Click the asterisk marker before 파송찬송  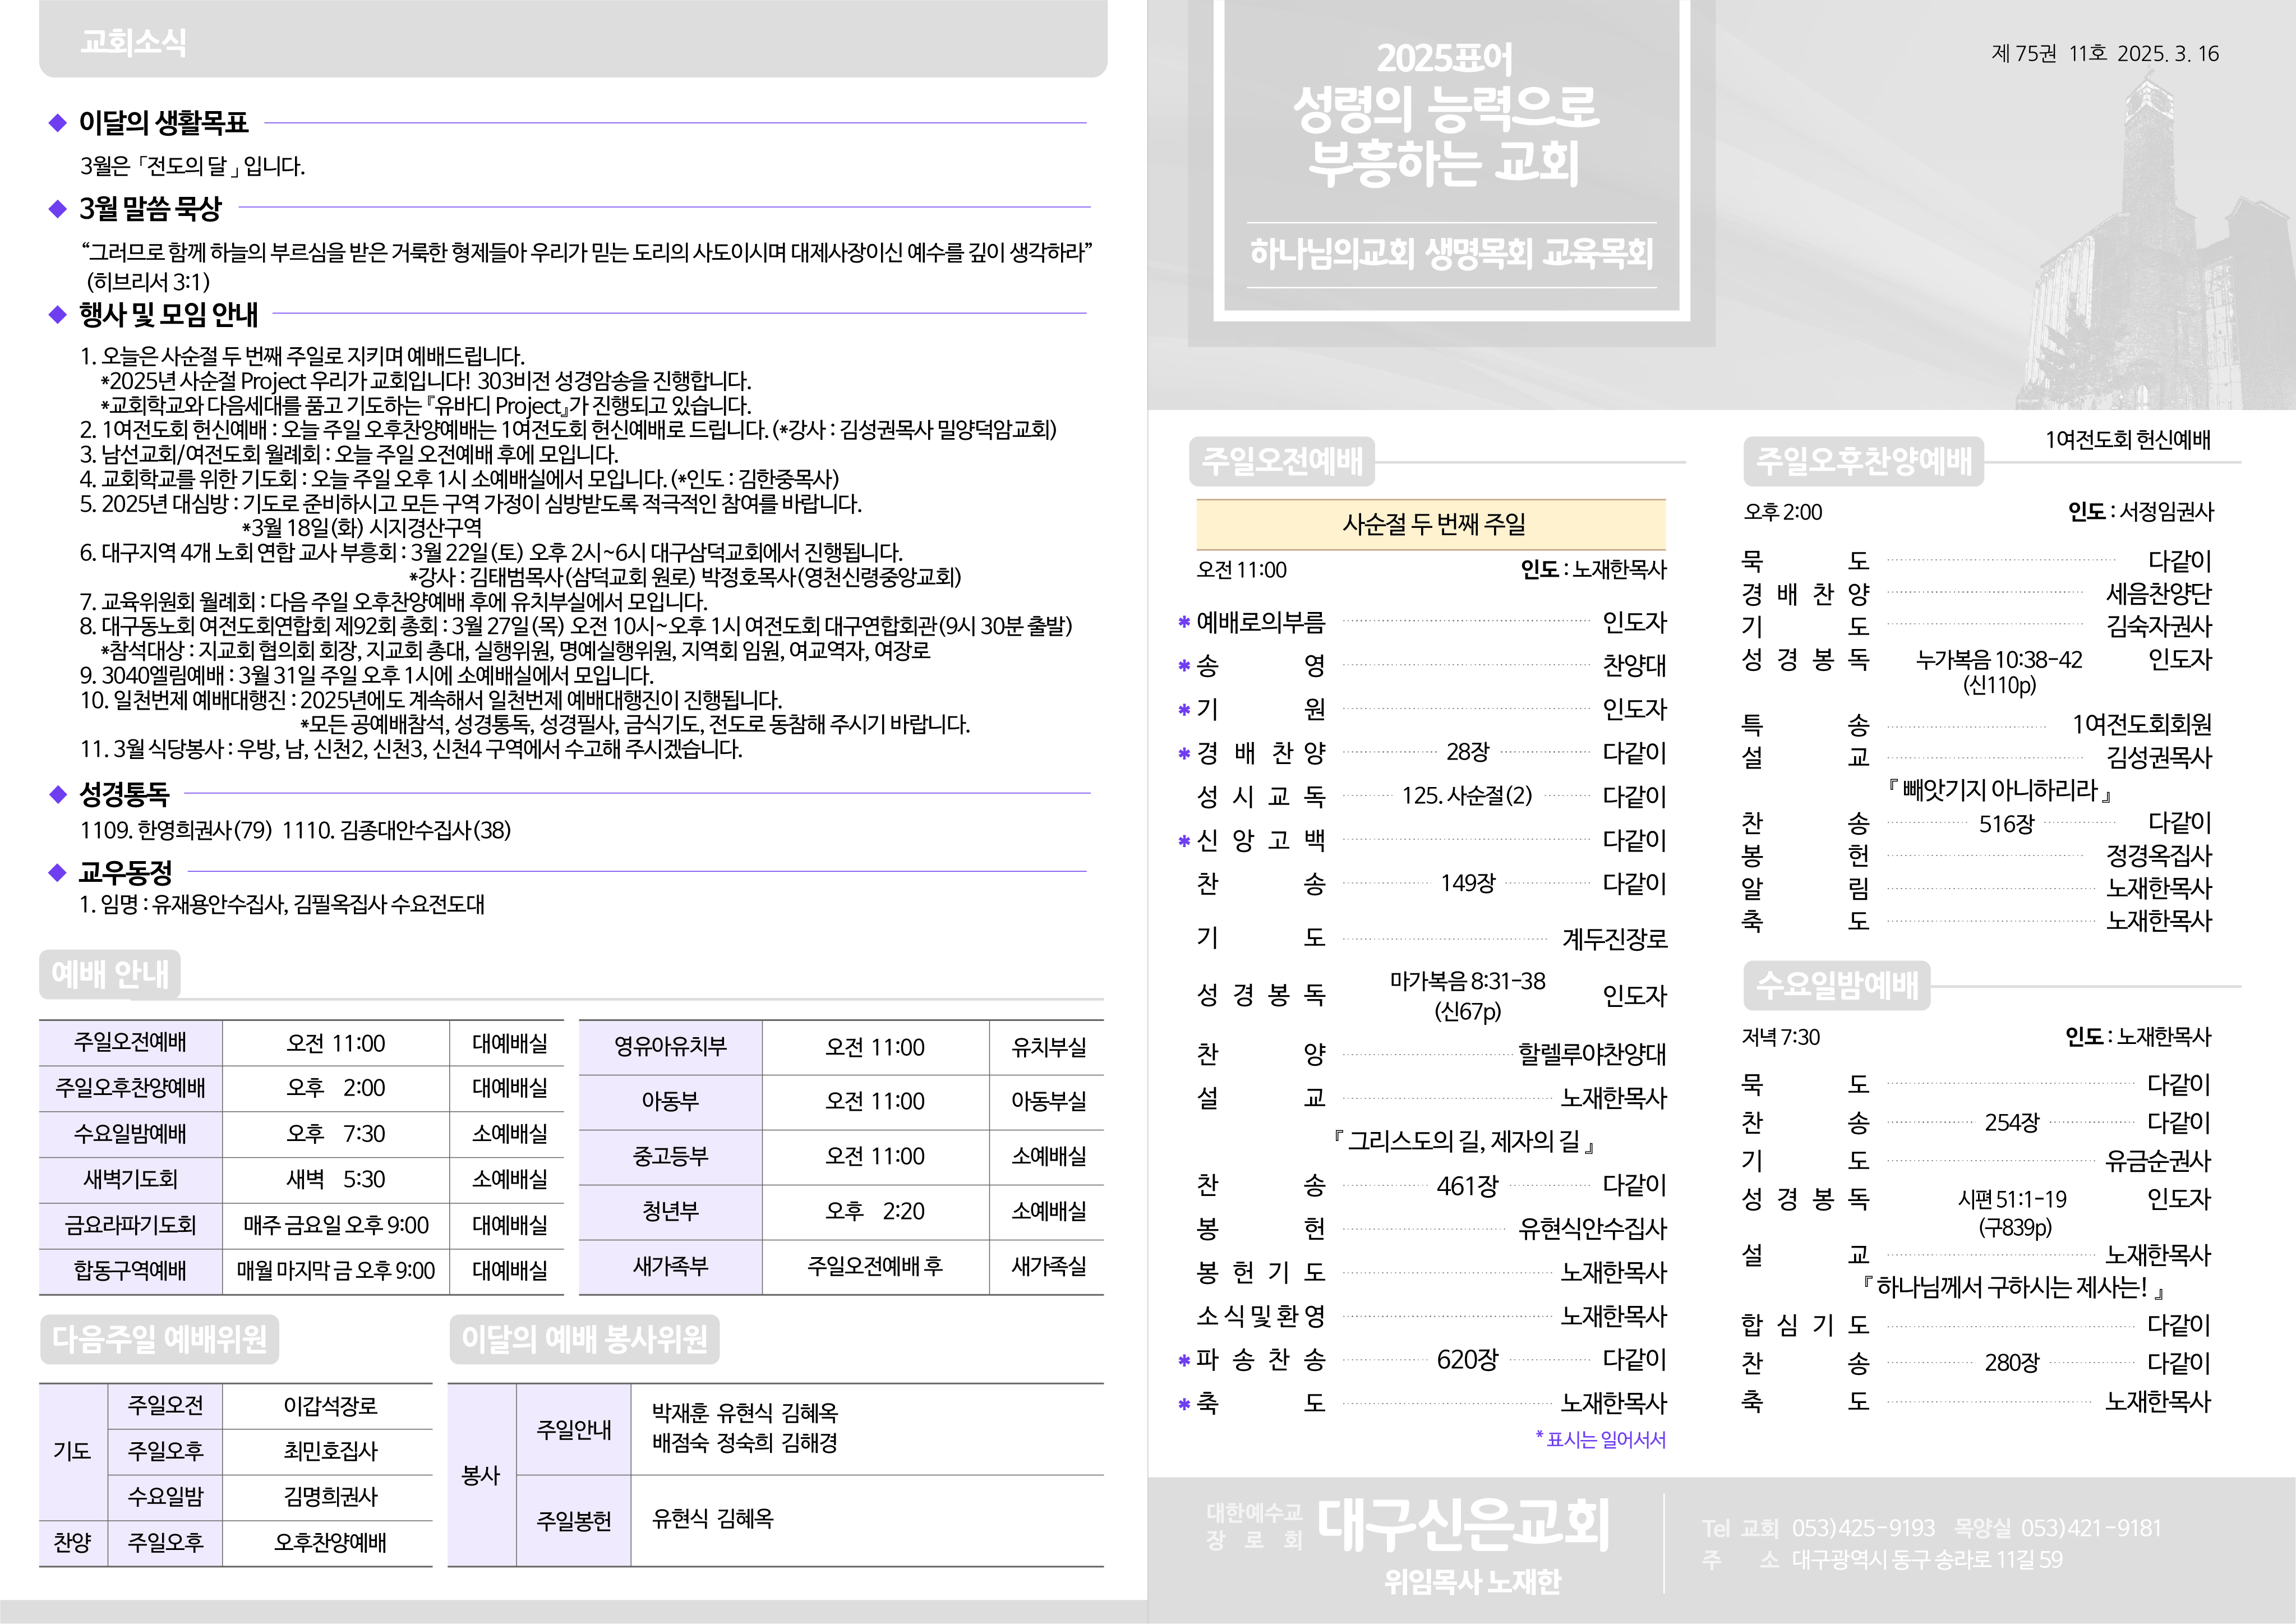click(1184, 1360)
